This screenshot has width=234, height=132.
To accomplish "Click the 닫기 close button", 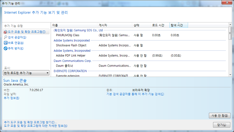I will pyautogui.click(x=221, y=125).
